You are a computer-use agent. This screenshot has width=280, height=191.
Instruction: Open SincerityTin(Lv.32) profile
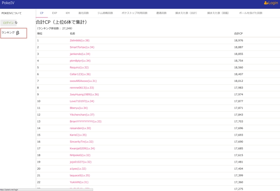[x=82, y=142]
